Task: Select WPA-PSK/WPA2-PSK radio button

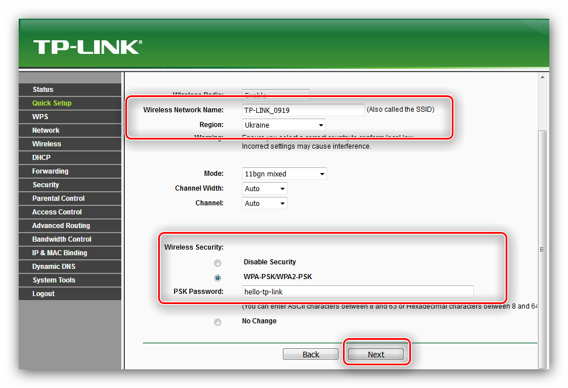Action: [217, 278]
